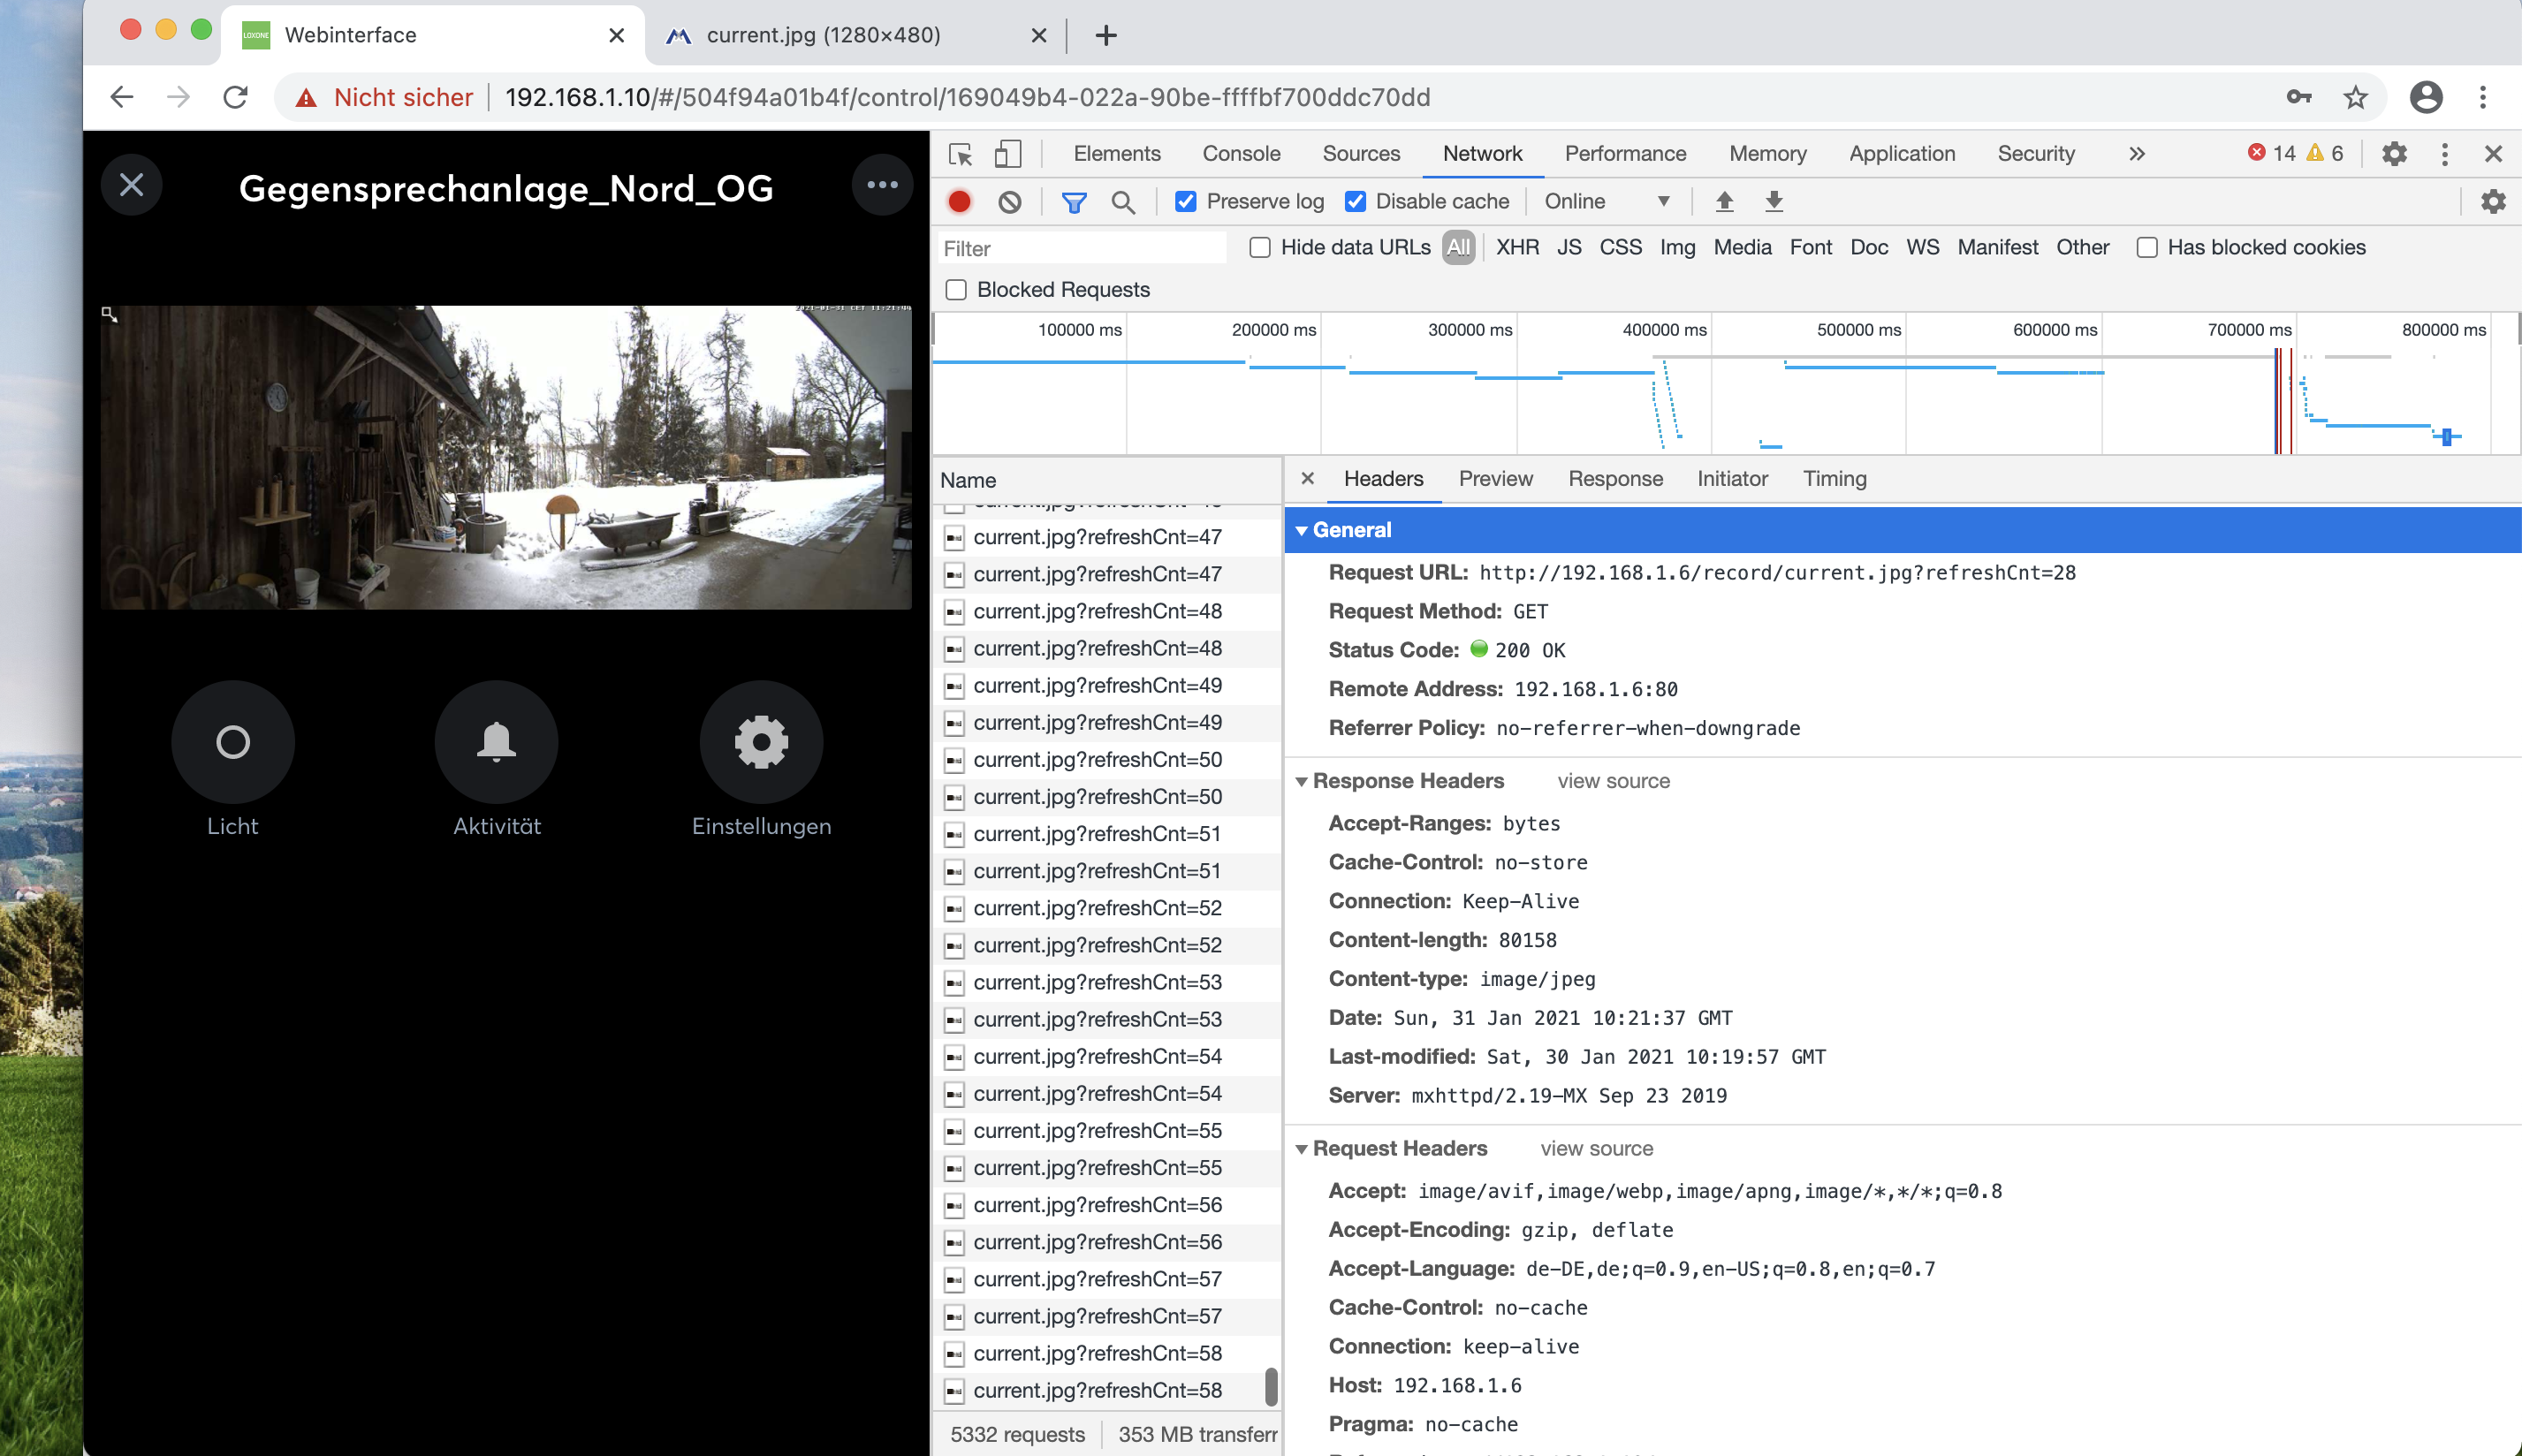This screenshot has height=1456, width=2522.
Task: Click the red record network log button
Action: click(959, 201)
